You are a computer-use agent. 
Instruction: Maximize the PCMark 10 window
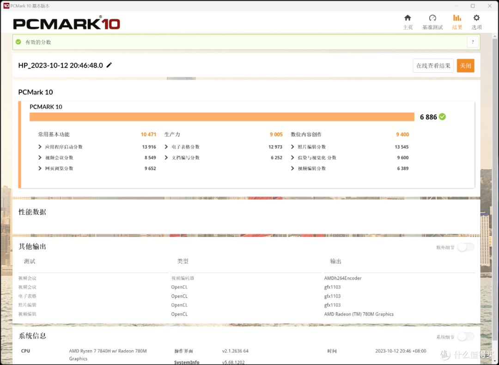tap(473, 6)
